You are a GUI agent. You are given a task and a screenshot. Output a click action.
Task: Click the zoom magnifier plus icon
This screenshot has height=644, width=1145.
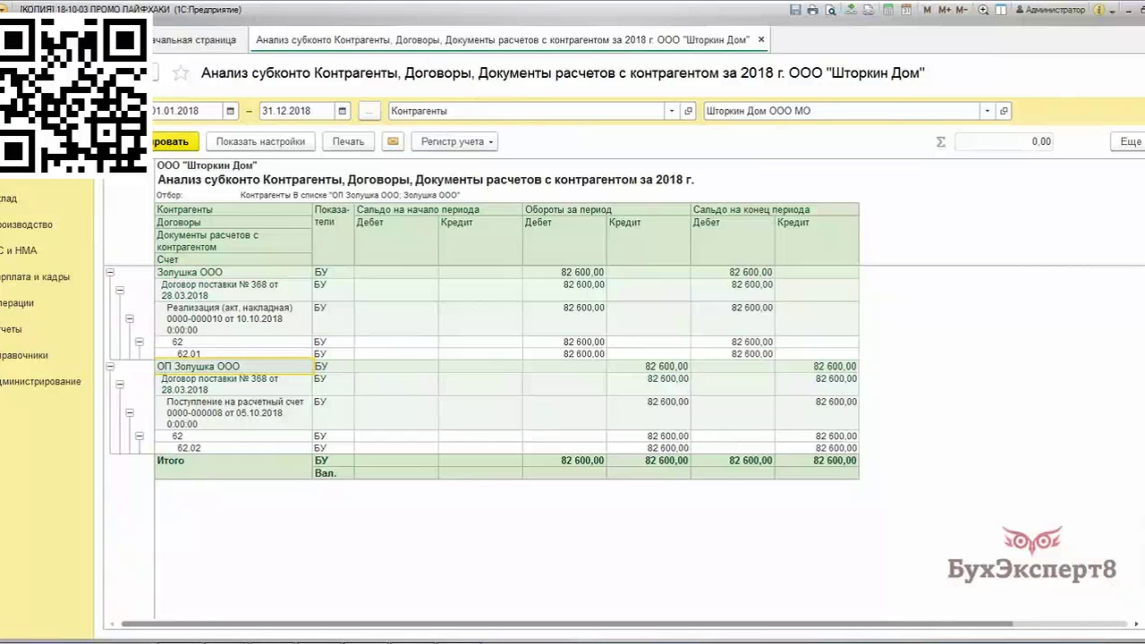tap(983, 10)
